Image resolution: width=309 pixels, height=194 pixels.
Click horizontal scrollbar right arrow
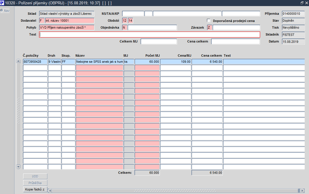[302, 191]
